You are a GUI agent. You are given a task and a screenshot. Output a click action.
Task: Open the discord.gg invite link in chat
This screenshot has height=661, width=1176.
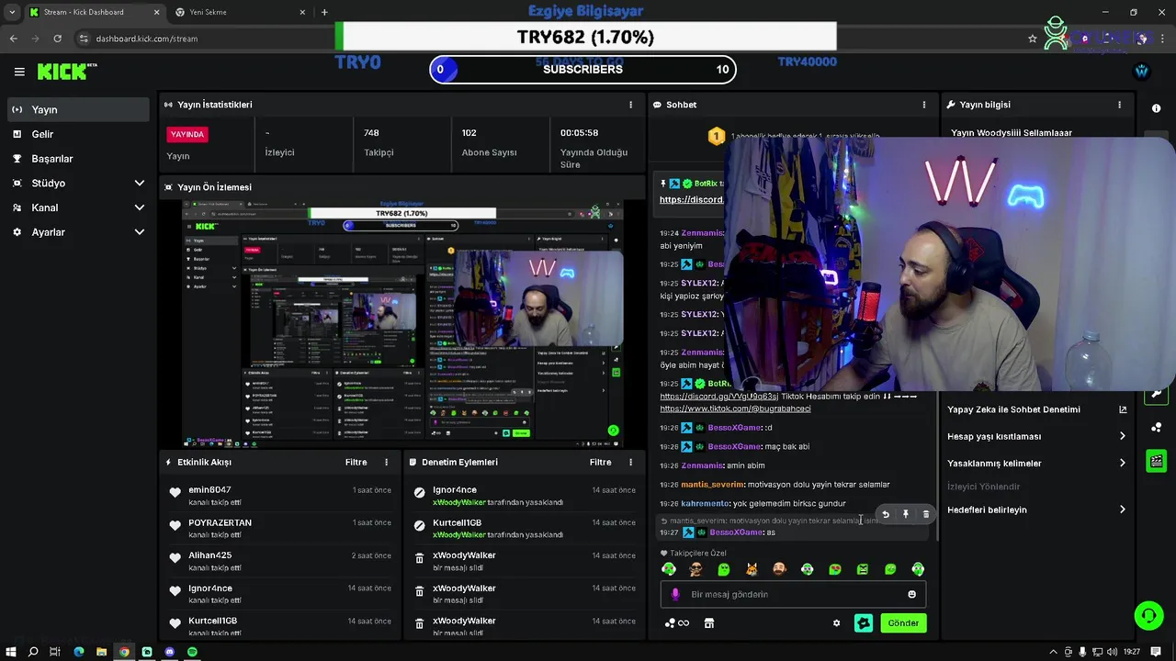click(718, 397)
